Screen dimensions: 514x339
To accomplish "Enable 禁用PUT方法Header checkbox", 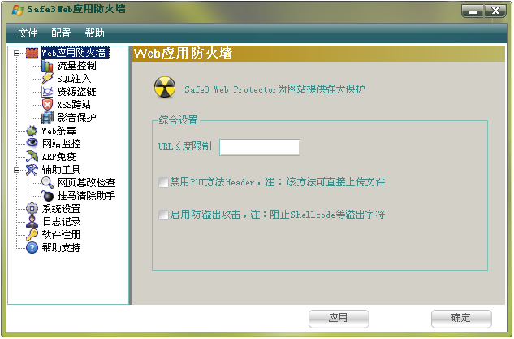I will click(163, 182).
